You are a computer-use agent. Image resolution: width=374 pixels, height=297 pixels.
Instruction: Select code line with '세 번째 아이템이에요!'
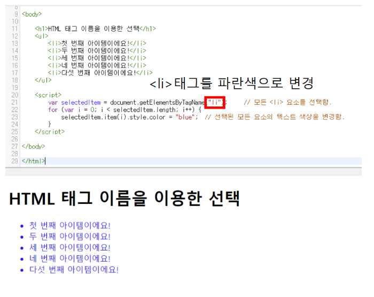click(x=97, y=58)
